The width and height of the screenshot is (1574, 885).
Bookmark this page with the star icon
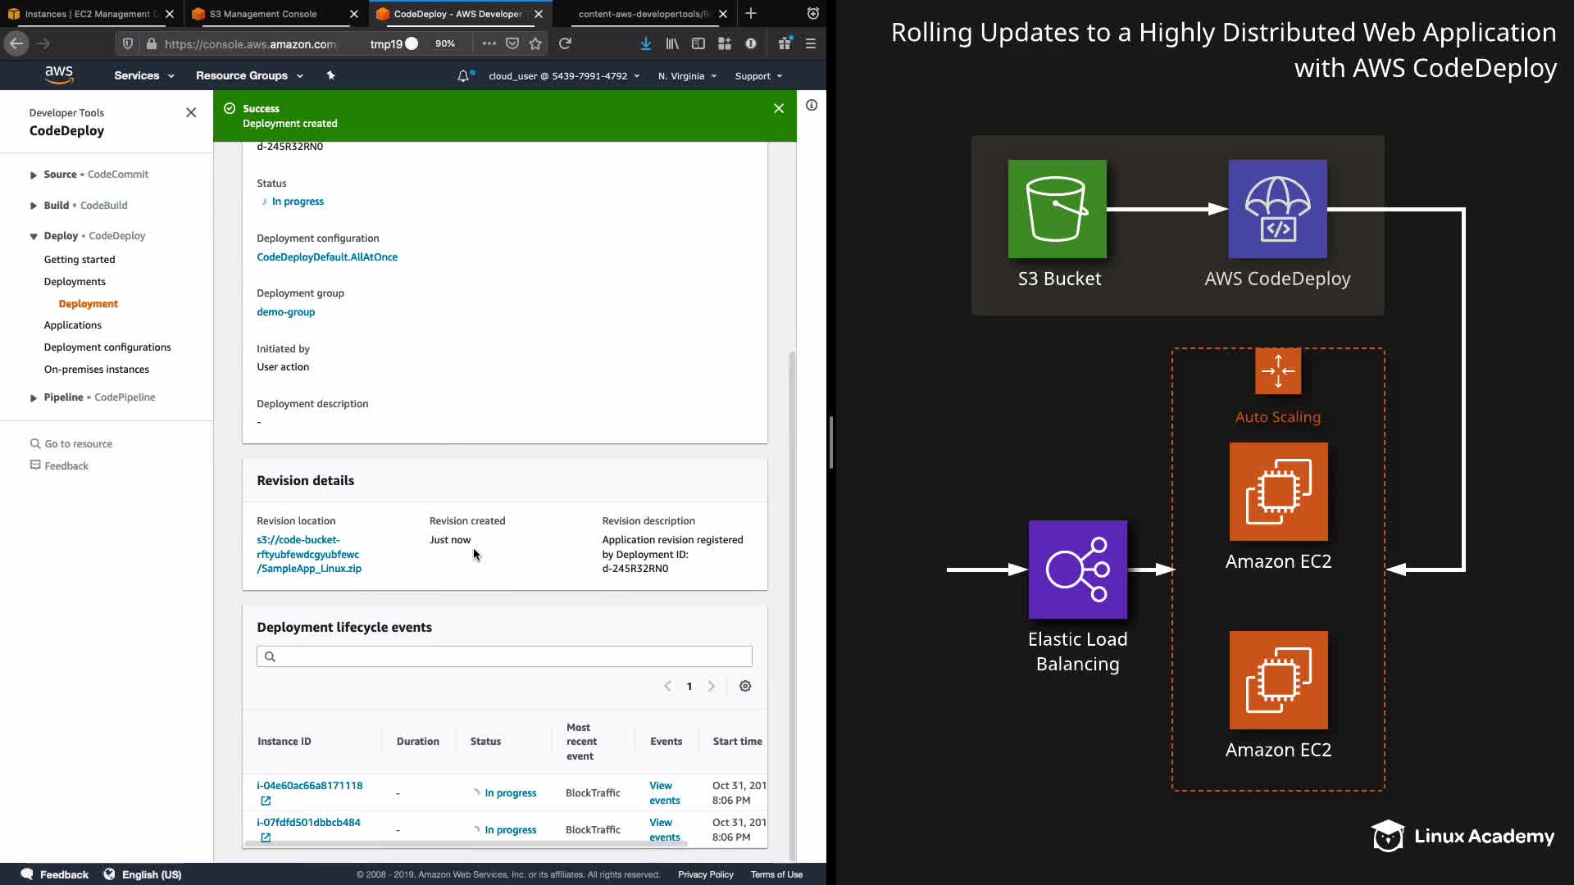(x=535, y=43)
